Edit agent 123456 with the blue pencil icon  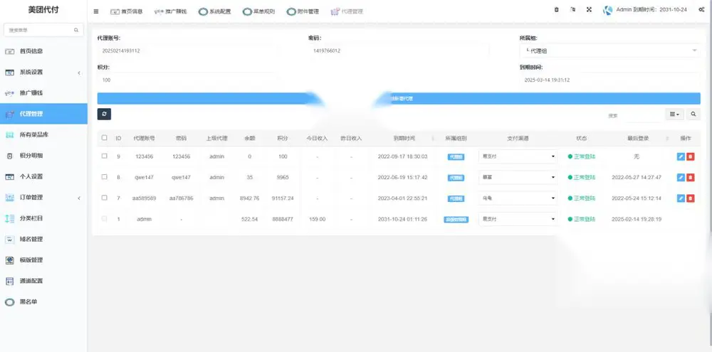coord(681,156)
